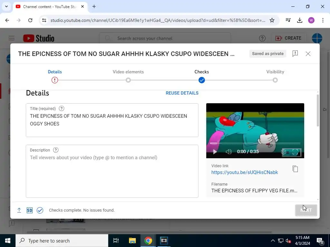330x247 pixels.
Task: Click the checks complete checkmark icon
Action: (x=40, y=210)
